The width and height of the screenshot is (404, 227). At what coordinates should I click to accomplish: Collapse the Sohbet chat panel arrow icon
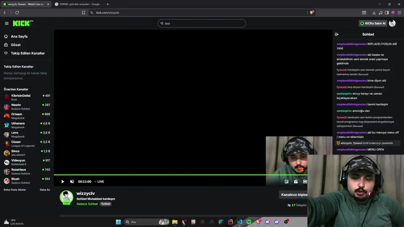pyautogui.click(x=336, y=34)
